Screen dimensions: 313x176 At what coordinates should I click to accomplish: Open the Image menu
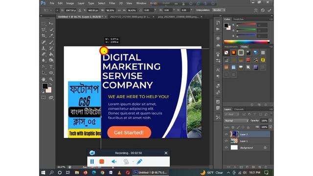70,3
